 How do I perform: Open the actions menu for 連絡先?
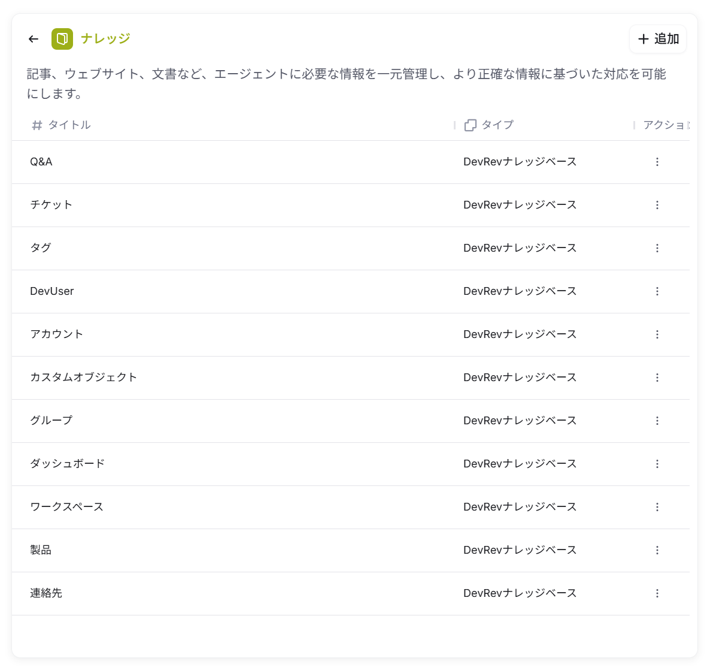point(657,593)
